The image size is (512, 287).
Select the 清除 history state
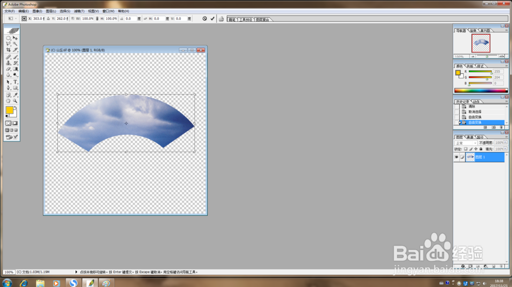(472, 106)
